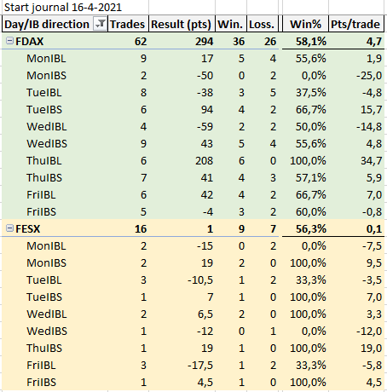Click the ThuIBL result cell showing 208

(x=204, y=161)
